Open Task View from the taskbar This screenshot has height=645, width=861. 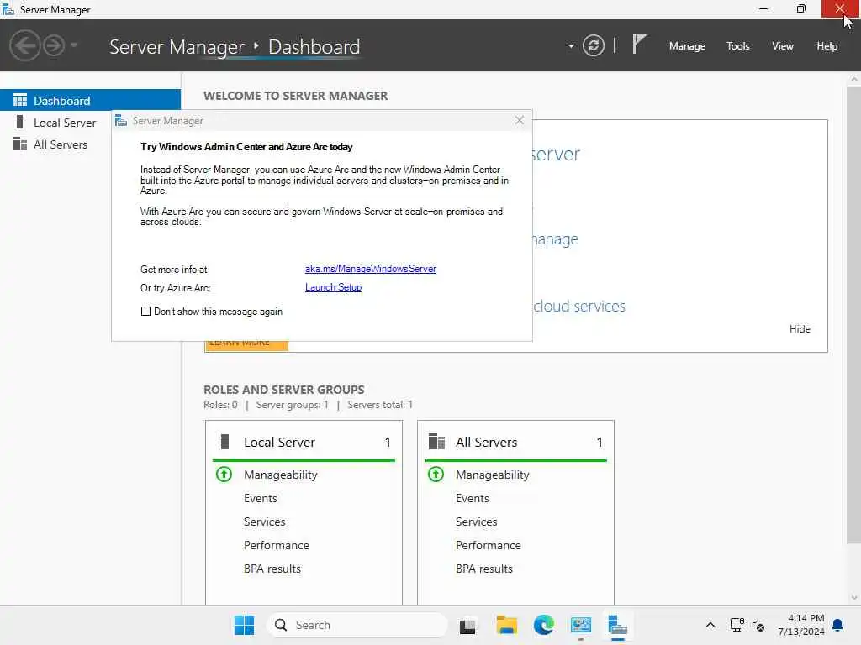coord(467,625)
